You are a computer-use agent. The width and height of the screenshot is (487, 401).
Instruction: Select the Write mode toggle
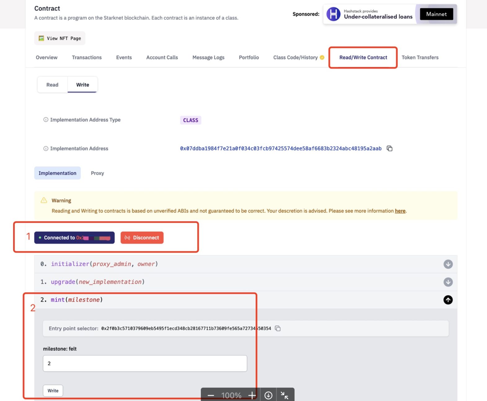point(82,85)
